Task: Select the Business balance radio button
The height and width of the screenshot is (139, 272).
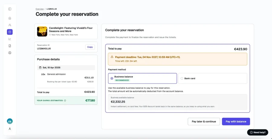Action: pos(112,78)
